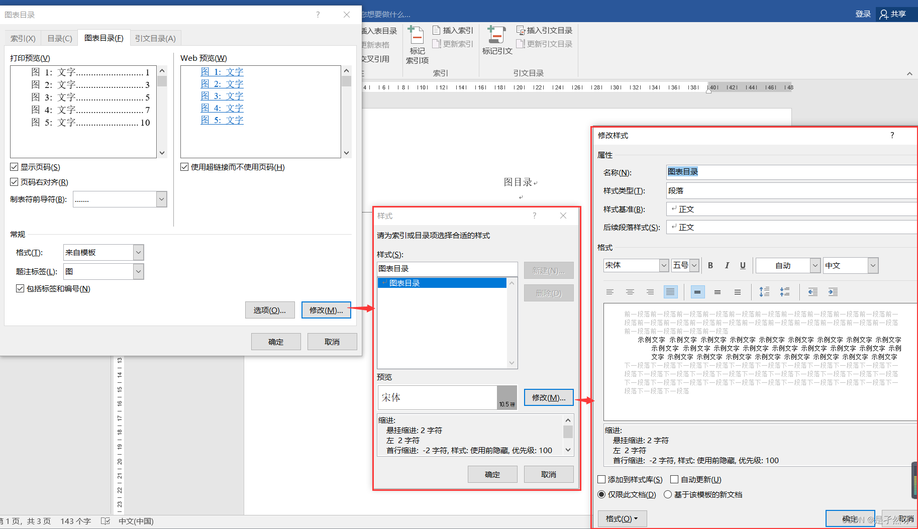
Task: Switch to 索引(X) tab
Action: pyautogui.click(x=23, y=38)
